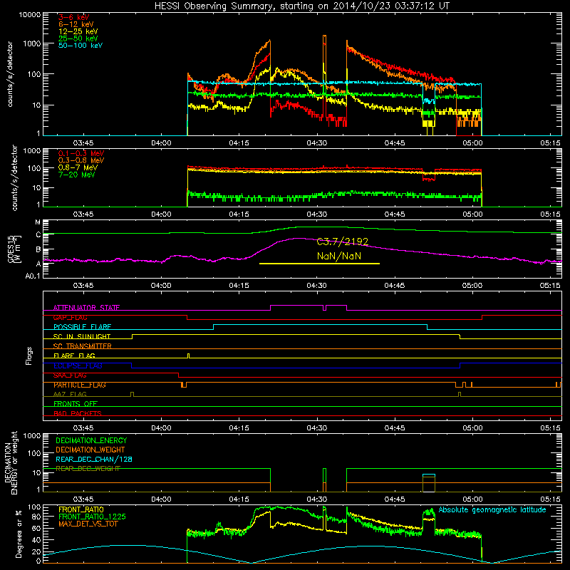Click the REAR_DEC_CHAN/128 legend label
Viewport: 570px width, 570px height.
tap(94, 460)
